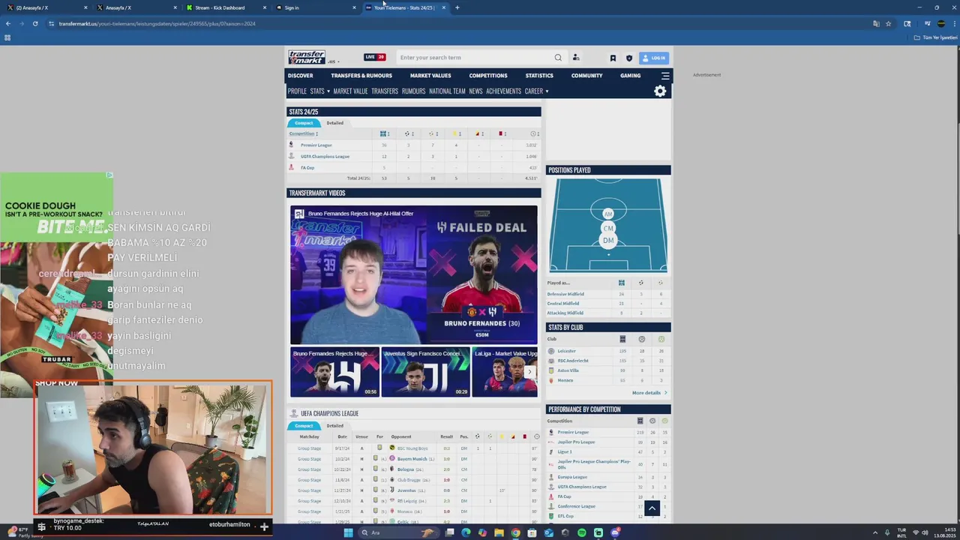Screen dimensions: 960x540
Task: Sort Stats 24/25 by minutes played
Action: [x=534, y=133]
